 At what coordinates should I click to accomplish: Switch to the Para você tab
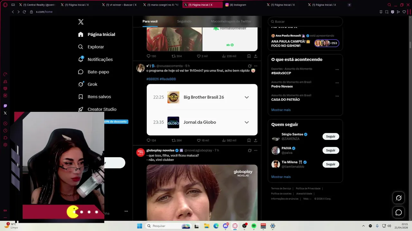(x=150, y=21)
